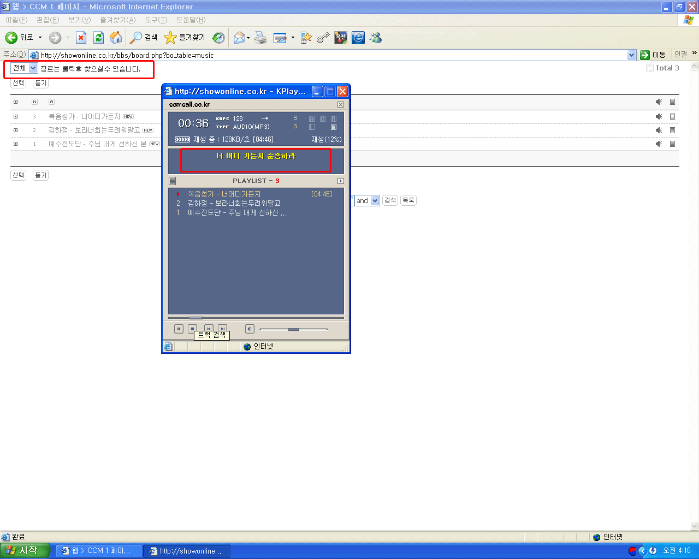Screen dimensions: 699x559
Task: Click the playlist list icon beside PLAYLIST
Action: coord(173,181)
